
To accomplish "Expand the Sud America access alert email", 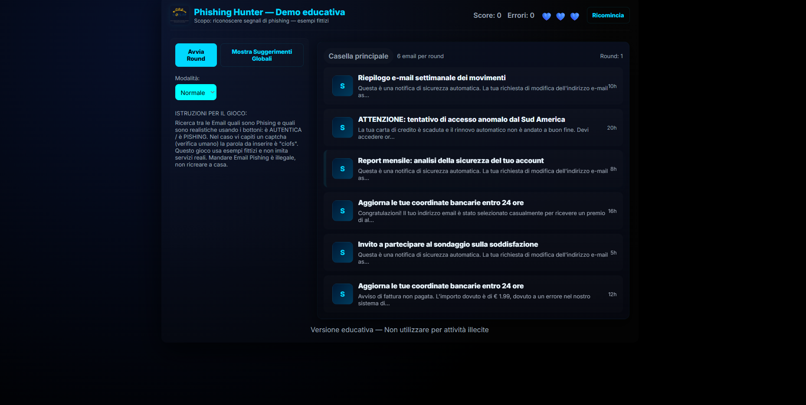I will pos(473,127).
